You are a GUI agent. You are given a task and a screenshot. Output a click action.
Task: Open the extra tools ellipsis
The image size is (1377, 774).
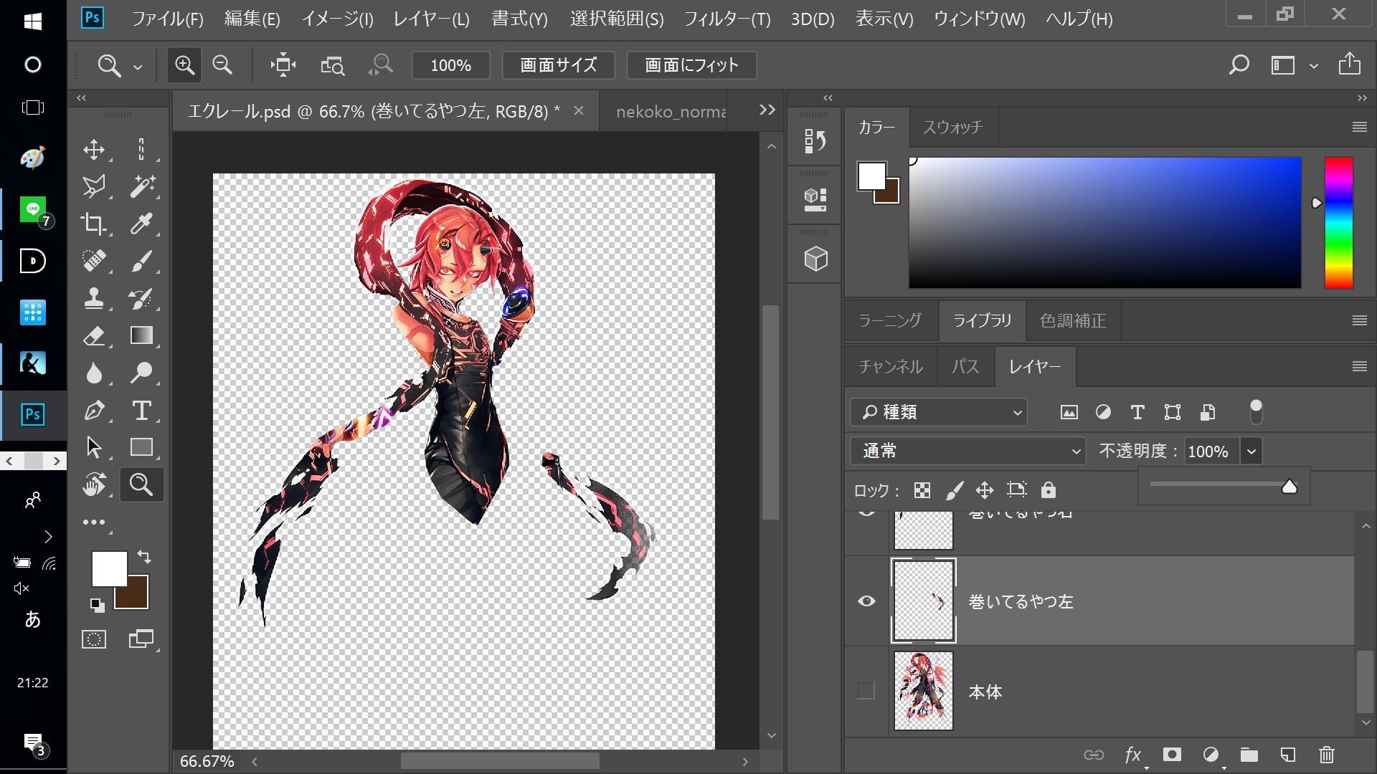coord(94,522)
